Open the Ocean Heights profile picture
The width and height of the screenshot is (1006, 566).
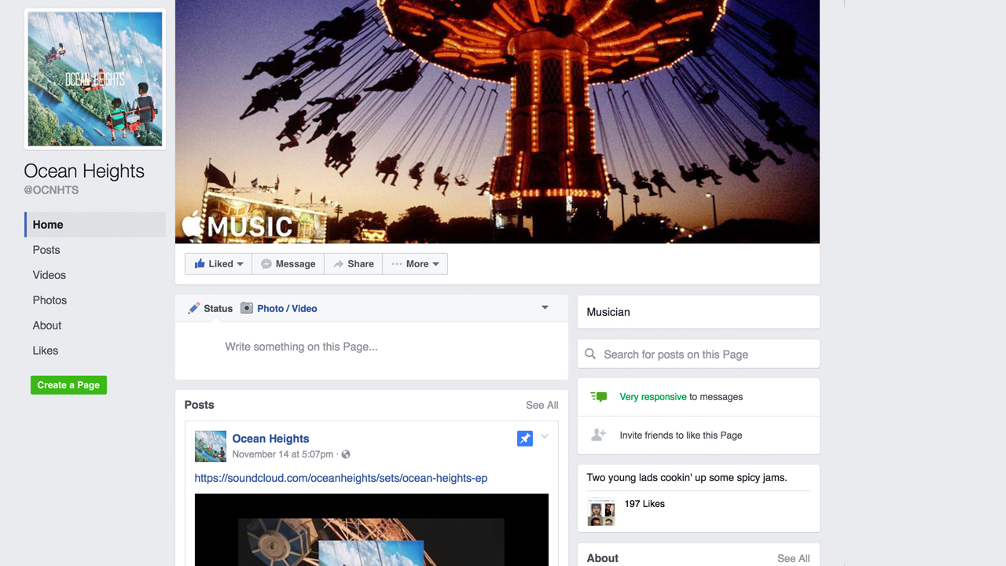(95, 79)
